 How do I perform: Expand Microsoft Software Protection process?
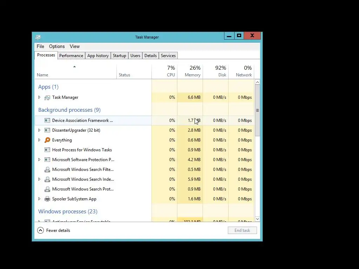(39, 160)
